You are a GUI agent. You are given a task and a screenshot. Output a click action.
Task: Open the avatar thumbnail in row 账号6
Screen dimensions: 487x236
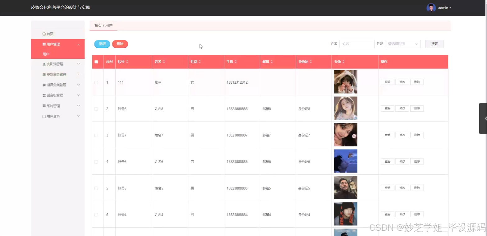(346, 161)
